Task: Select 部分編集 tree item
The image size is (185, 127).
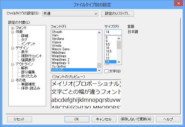Action: pyautogui.click(x=28, y=72)
